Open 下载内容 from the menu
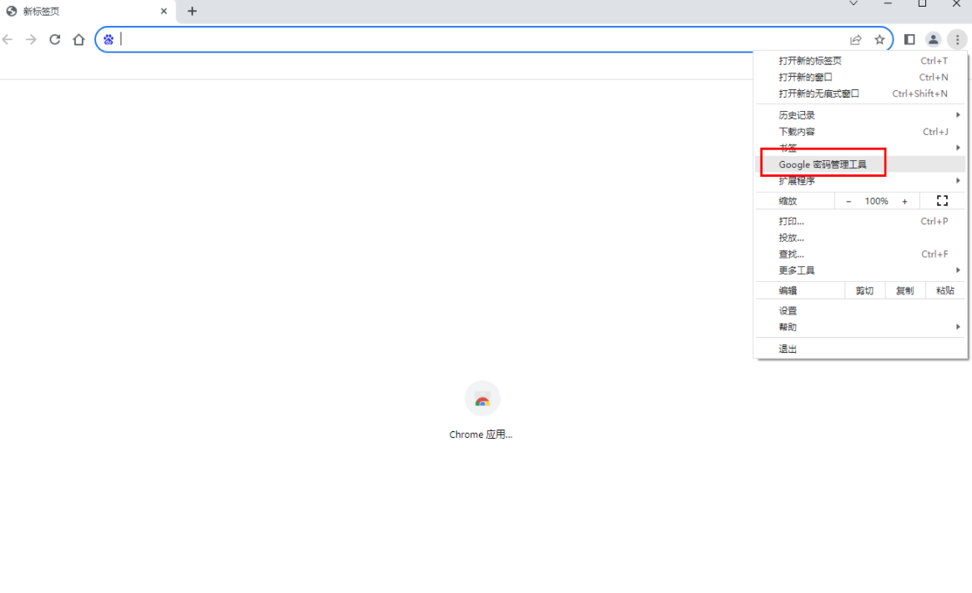Viewport: 972px width, 593px height. [860, 132]
